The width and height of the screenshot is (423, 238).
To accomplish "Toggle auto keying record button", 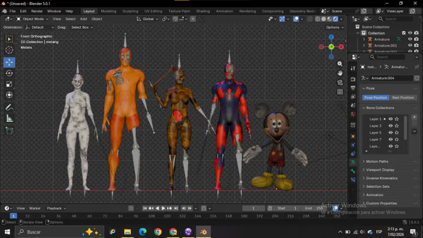I will click(x=131, y=208).
